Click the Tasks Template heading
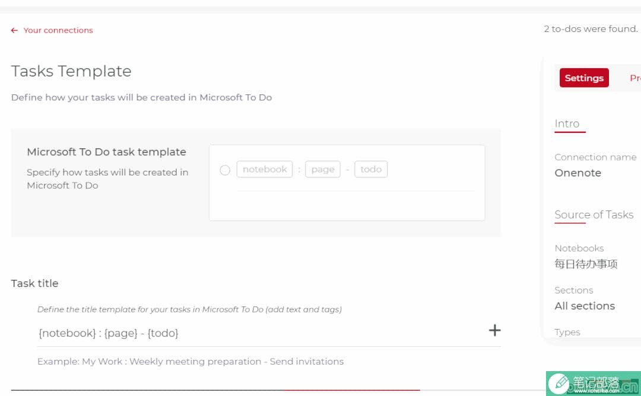 (71, 71)
